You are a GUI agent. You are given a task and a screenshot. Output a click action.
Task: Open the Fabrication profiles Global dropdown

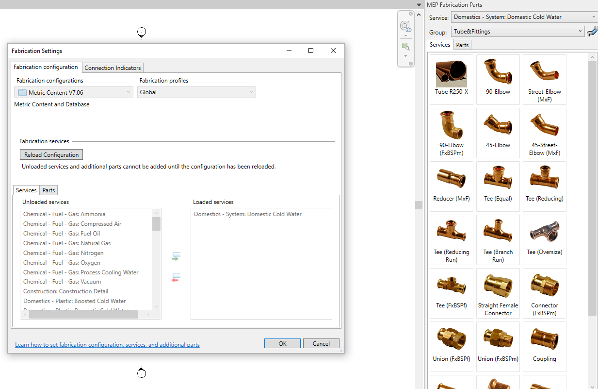196,92
